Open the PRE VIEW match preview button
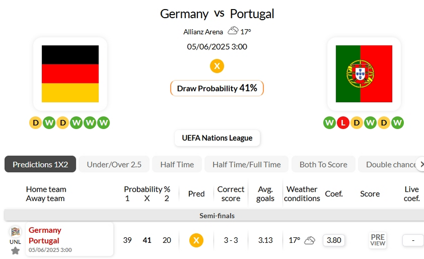 pos(378,240)
